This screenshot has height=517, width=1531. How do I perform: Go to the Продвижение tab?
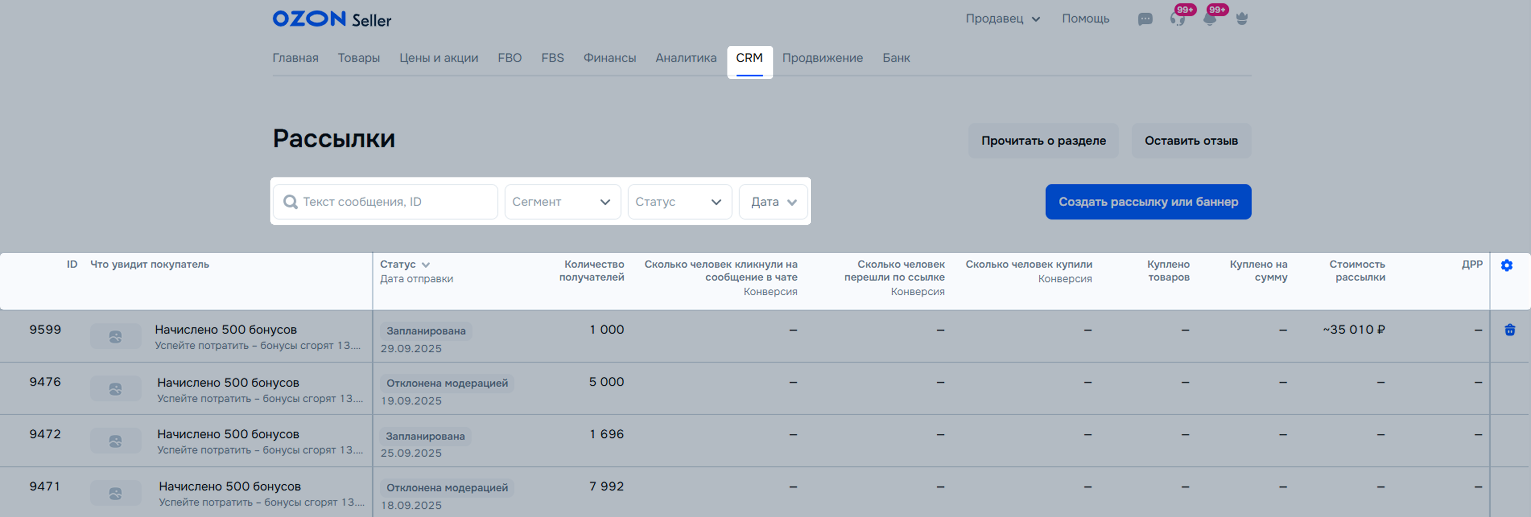click(x=822, y=58)
